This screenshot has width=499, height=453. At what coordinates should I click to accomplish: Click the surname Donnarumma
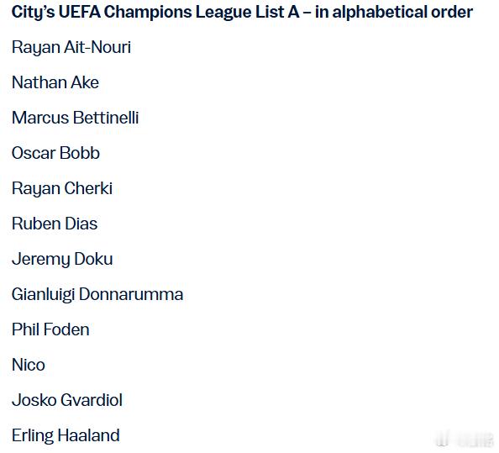[x=131, y=294]
